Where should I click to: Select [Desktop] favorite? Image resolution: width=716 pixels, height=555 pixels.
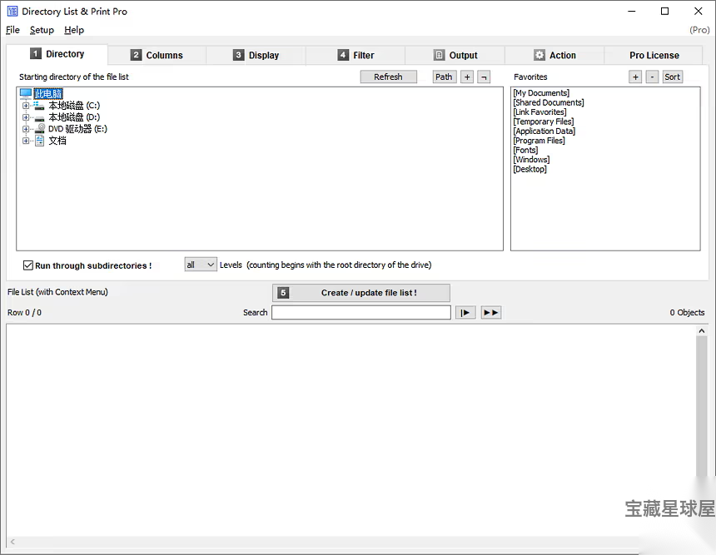[x=530, y=170]
